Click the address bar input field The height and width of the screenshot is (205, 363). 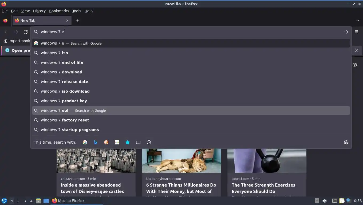[x=191, y=32]
